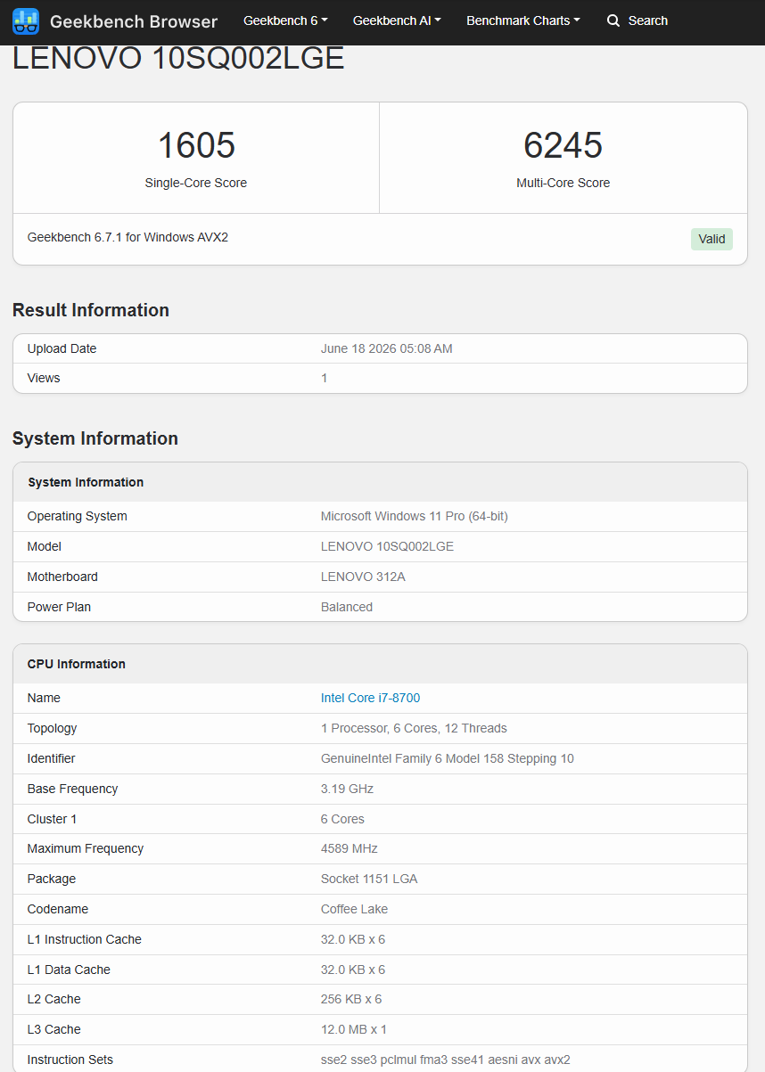This screenshot has width=765, height=1072.
Task: Open the Search nav item
Action: (637, 20)
